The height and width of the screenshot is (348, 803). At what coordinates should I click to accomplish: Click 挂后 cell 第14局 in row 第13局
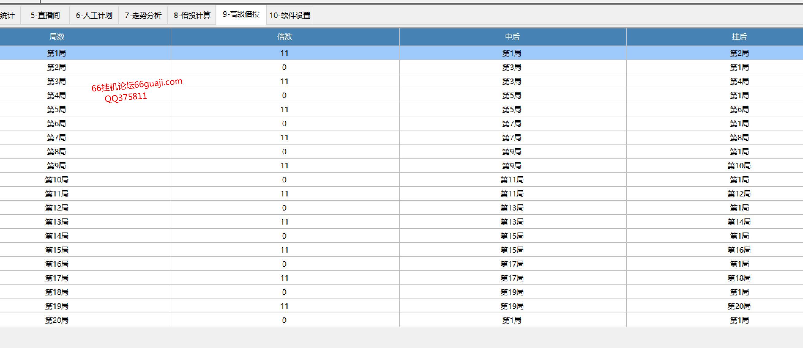(x=715, y=222)
